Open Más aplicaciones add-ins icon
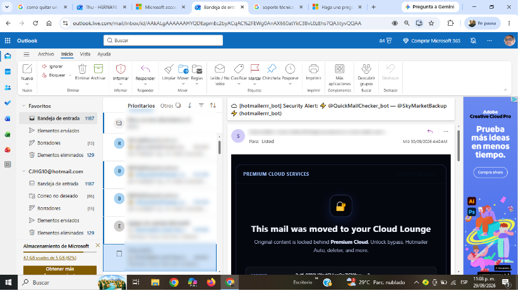 pos(339,69)
